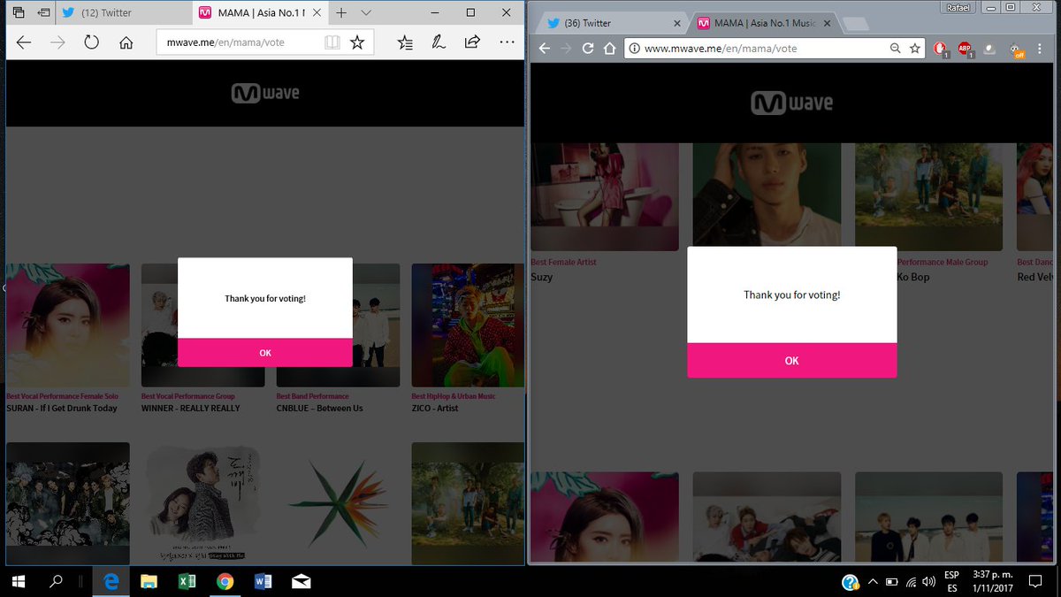
Task: Open a new tab in Edge
Action: pos(341,13)
